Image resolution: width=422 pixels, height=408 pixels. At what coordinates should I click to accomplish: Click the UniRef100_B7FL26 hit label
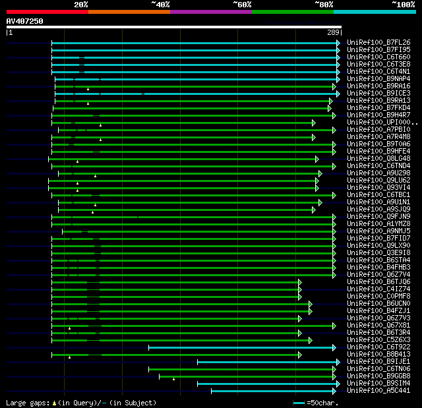tap(378, 42)
